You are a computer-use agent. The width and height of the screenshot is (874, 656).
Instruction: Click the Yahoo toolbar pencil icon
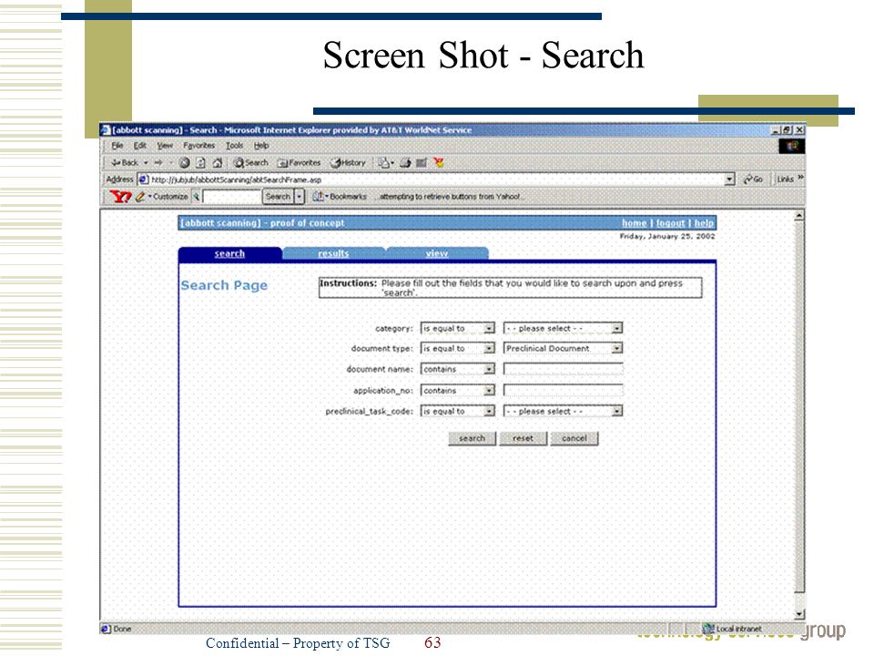pyautogui.click(x=140, y=197)
